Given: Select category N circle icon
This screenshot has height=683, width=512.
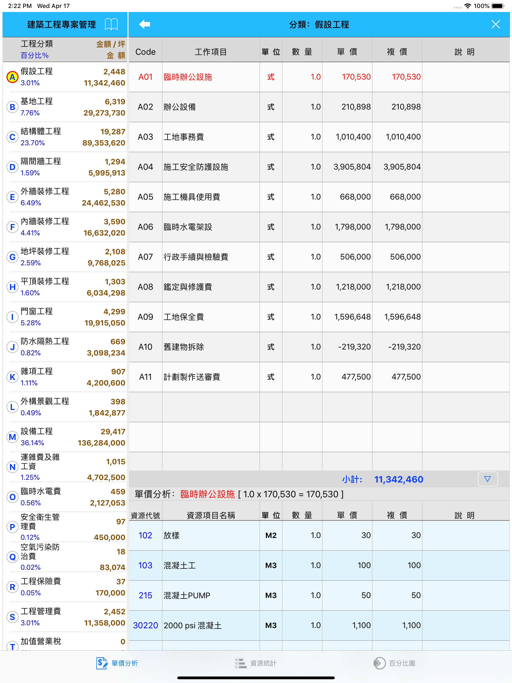Looking at the screenshot, I should coord(12,467).
